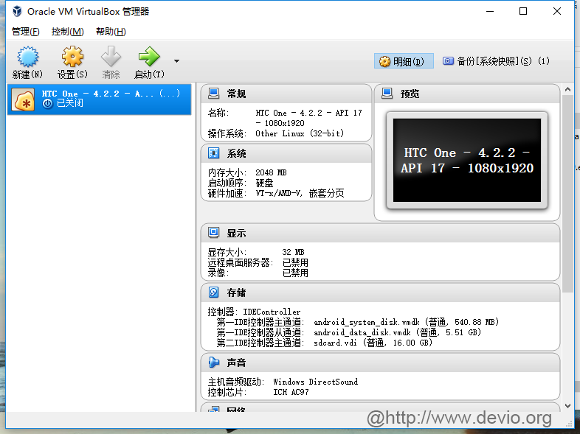Click the VM's OS icon in the list
Viewport: 580px width, 434px height.
pyautogui.click(x=24, y=99)
